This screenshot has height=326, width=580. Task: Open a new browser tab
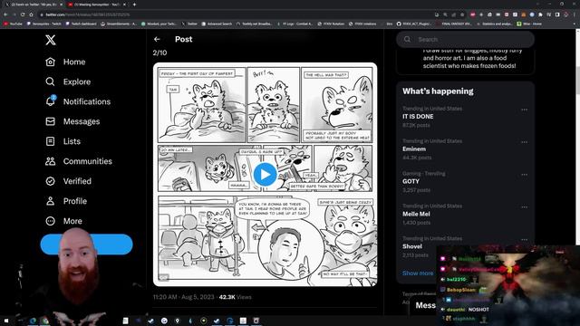point(134,5)
